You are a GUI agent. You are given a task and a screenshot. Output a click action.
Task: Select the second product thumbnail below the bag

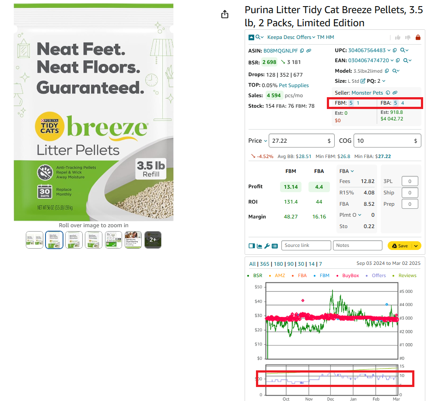tap(54, 240)
